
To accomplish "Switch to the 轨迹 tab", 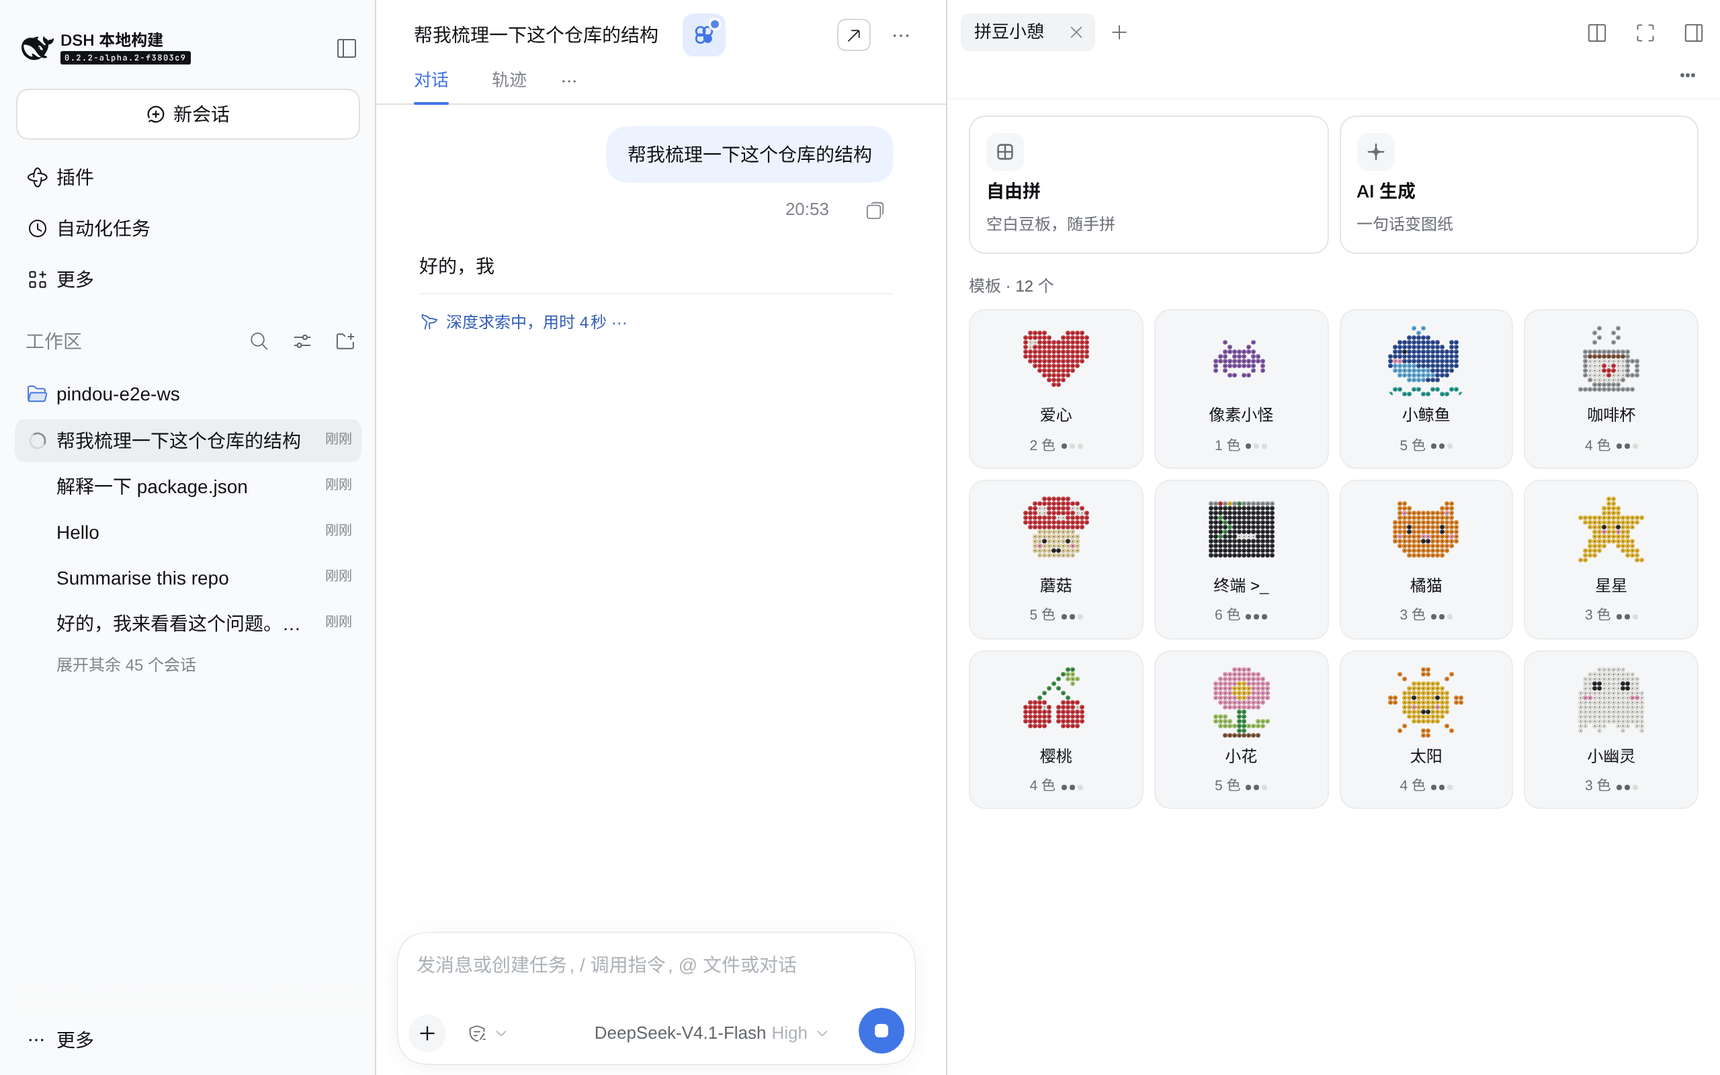I will click(x=509, y=81).
